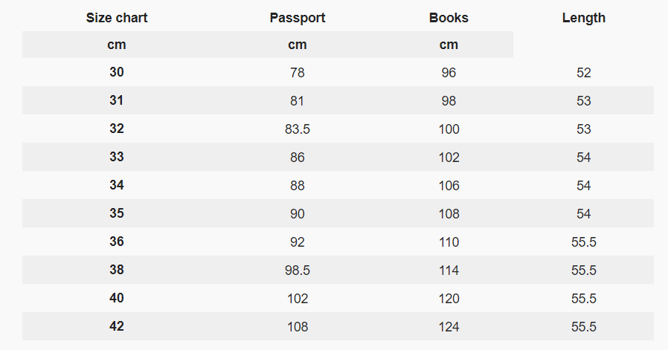The height and width of the screenshot is (350, 668).
Task: Select Length value in the size 40 row
Action: coord(583,299)
